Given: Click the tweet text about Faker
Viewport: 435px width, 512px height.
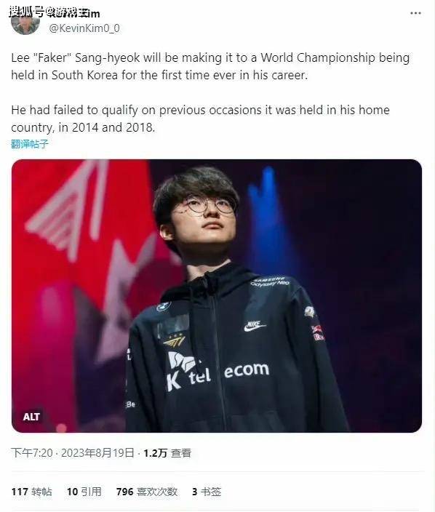Looking at the screenshot, I should [210, 66].
